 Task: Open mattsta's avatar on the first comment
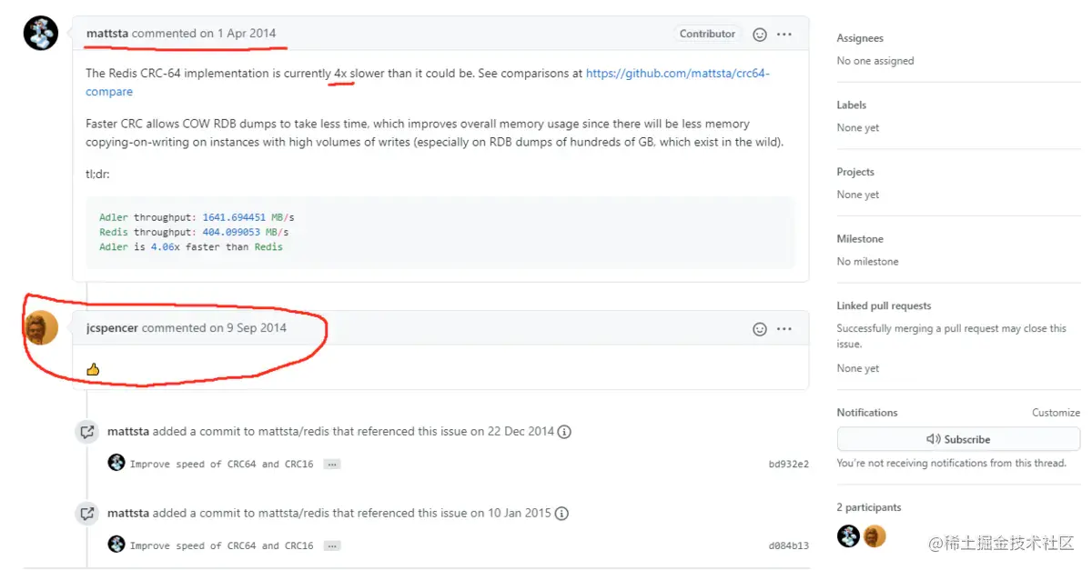41,33
